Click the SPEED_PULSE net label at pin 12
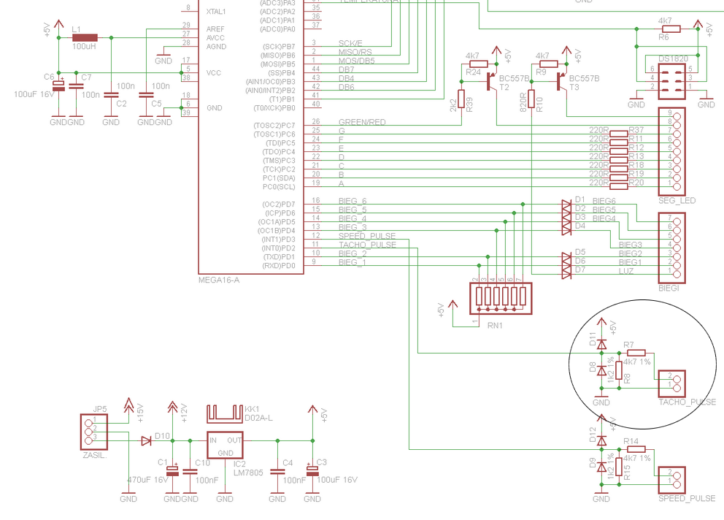The width and height of the screenshot is (724, 520). tap(367, 236)
